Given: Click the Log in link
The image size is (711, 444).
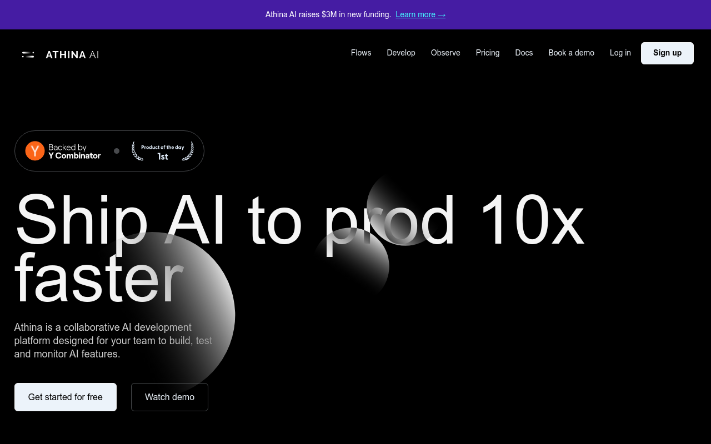Looking at the screenshot, I should (x=620, y=53).
